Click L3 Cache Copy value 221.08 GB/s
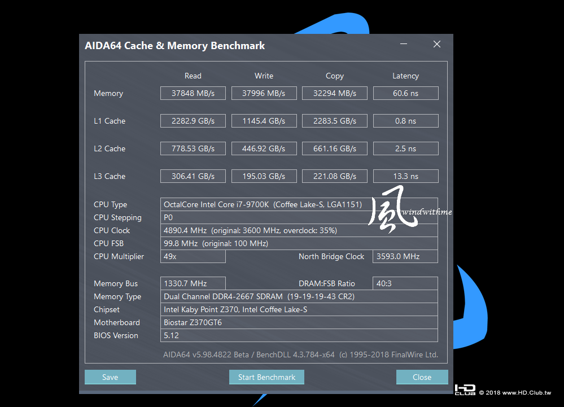This screenshot has height=407, width=564. point(335,176)
